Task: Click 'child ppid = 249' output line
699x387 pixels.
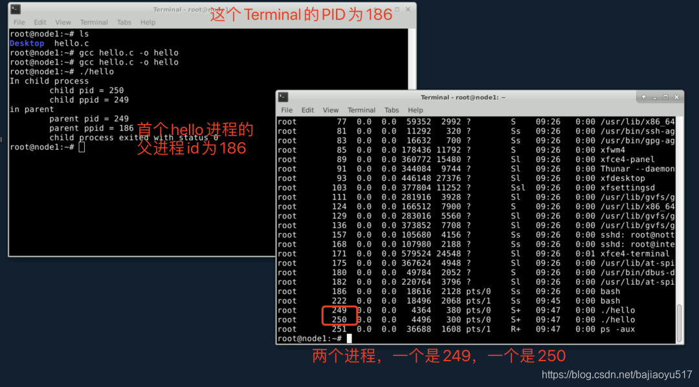Action: pos(89,99)
